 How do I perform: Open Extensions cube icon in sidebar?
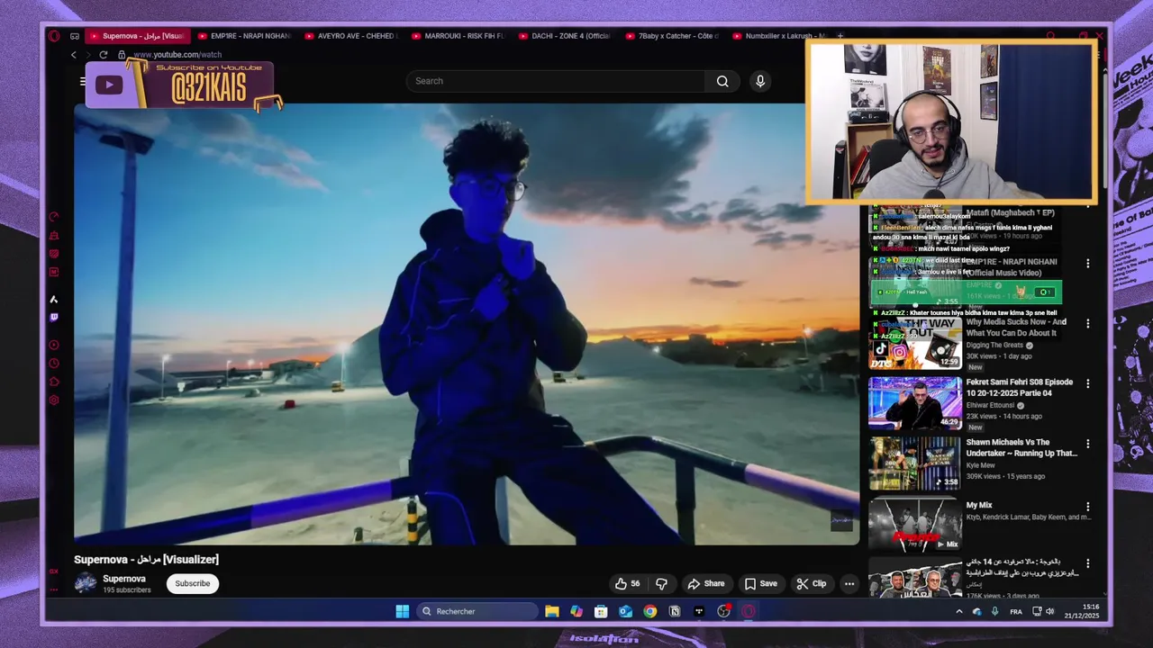[54, 382]
